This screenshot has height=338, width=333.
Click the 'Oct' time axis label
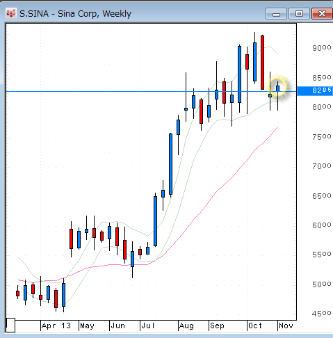pyautogui.click(x=255, y=325)
